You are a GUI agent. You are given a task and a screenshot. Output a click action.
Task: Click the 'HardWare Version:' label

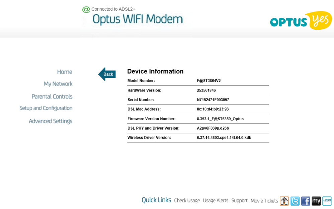click(x=145, y=90)
